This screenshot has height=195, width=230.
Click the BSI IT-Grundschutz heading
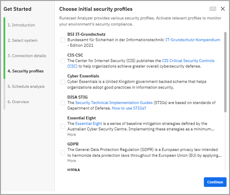86,34
